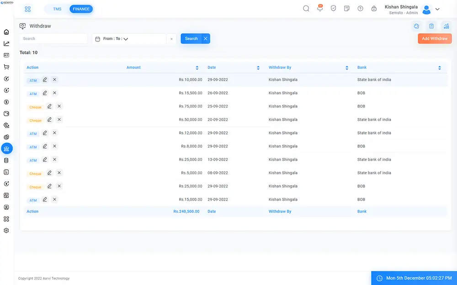Open the settings gear in the sidebar
Image resolution: width=457 pixels, height=285 pixels.
click(x=6, y=231)
